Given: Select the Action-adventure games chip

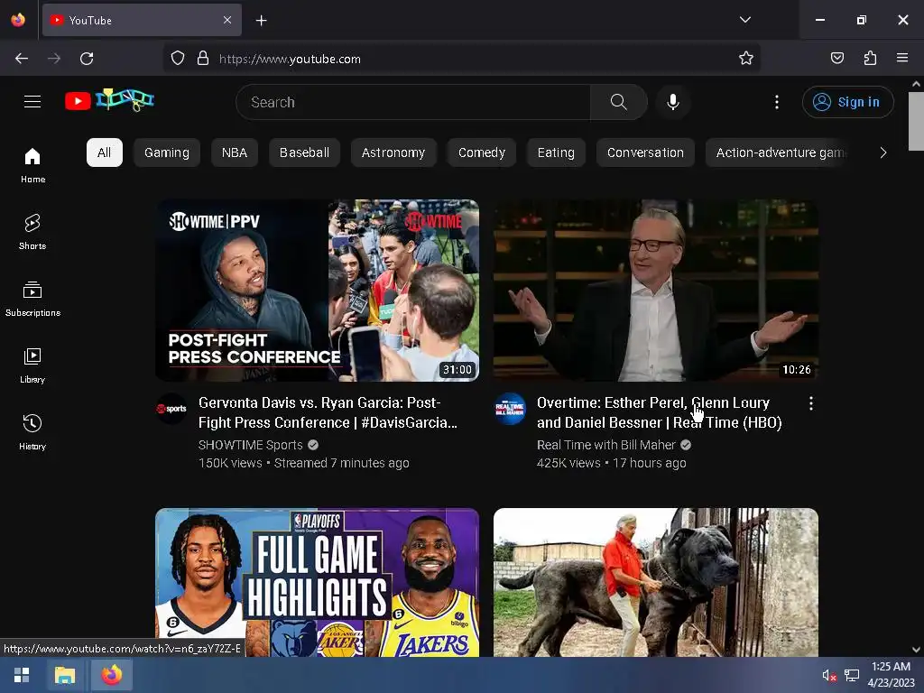Looking at the screenshot, I should click(778, 152).
